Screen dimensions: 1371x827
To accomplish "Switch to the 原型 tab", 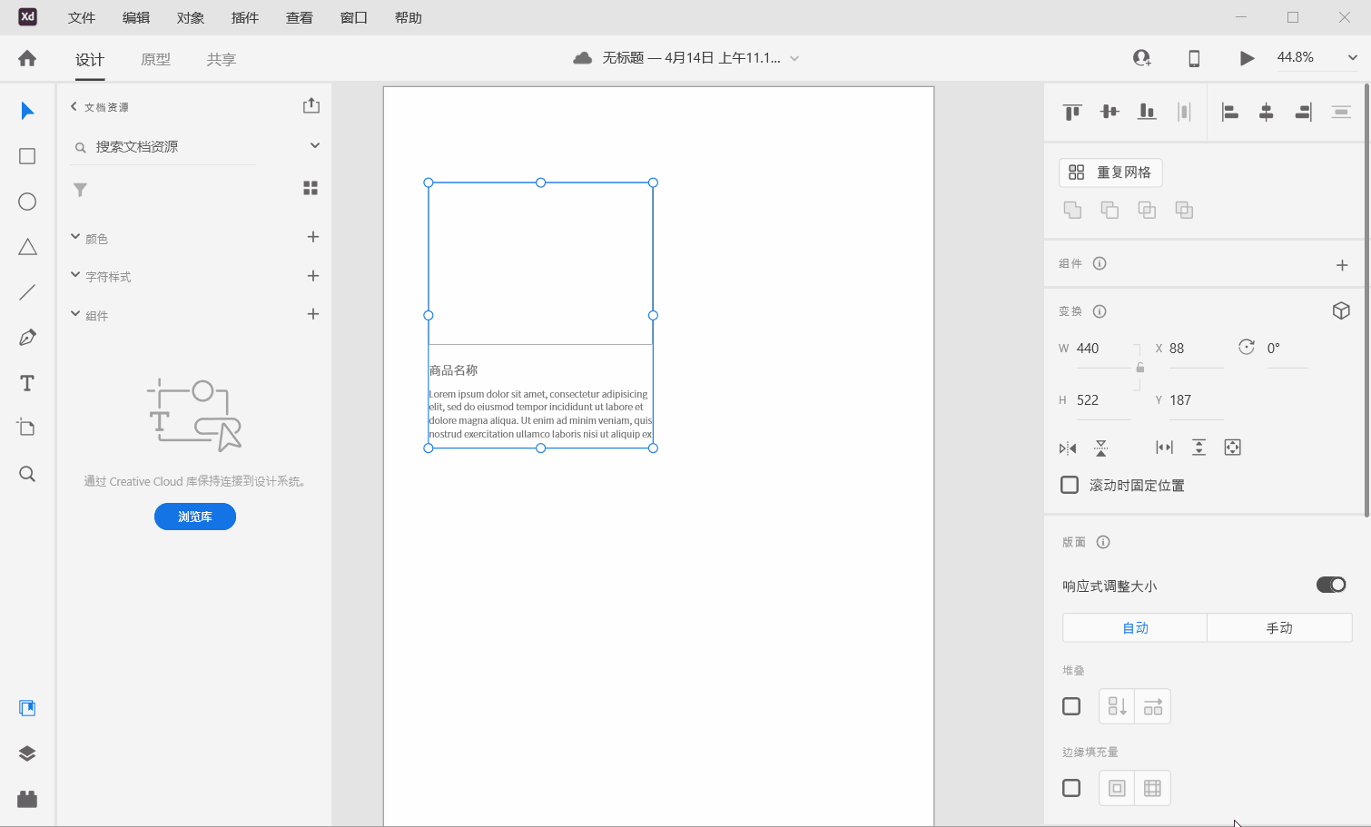I will pyautogui.click(x=155, y=59).
